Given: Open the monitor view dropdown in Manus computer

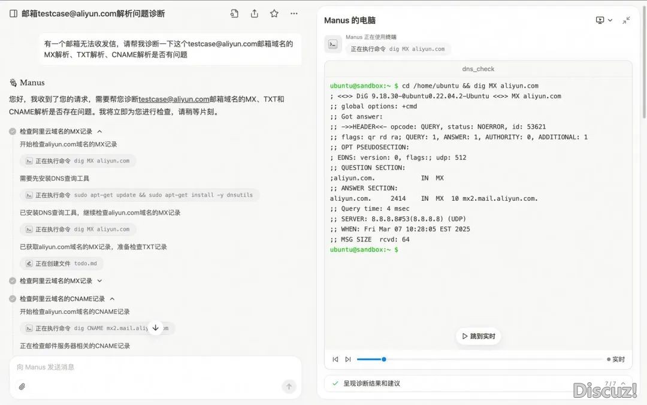Looking at the screenshot, I should point(604,20).
